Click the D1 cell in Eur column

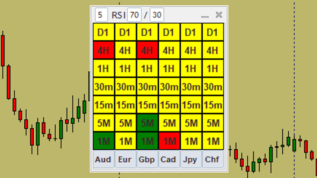(x=125, y=32)
